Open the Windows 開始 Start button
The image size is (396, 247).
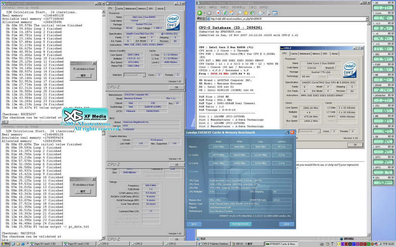click(5, 244)
